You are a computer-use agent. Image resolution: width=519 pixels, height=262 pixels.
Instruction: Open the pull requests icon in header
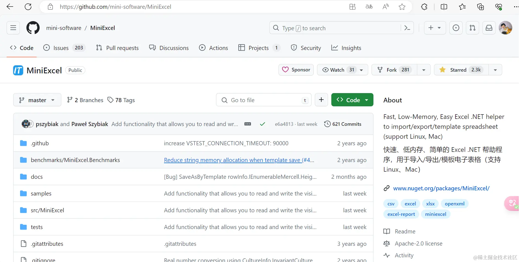pos(472,28)
